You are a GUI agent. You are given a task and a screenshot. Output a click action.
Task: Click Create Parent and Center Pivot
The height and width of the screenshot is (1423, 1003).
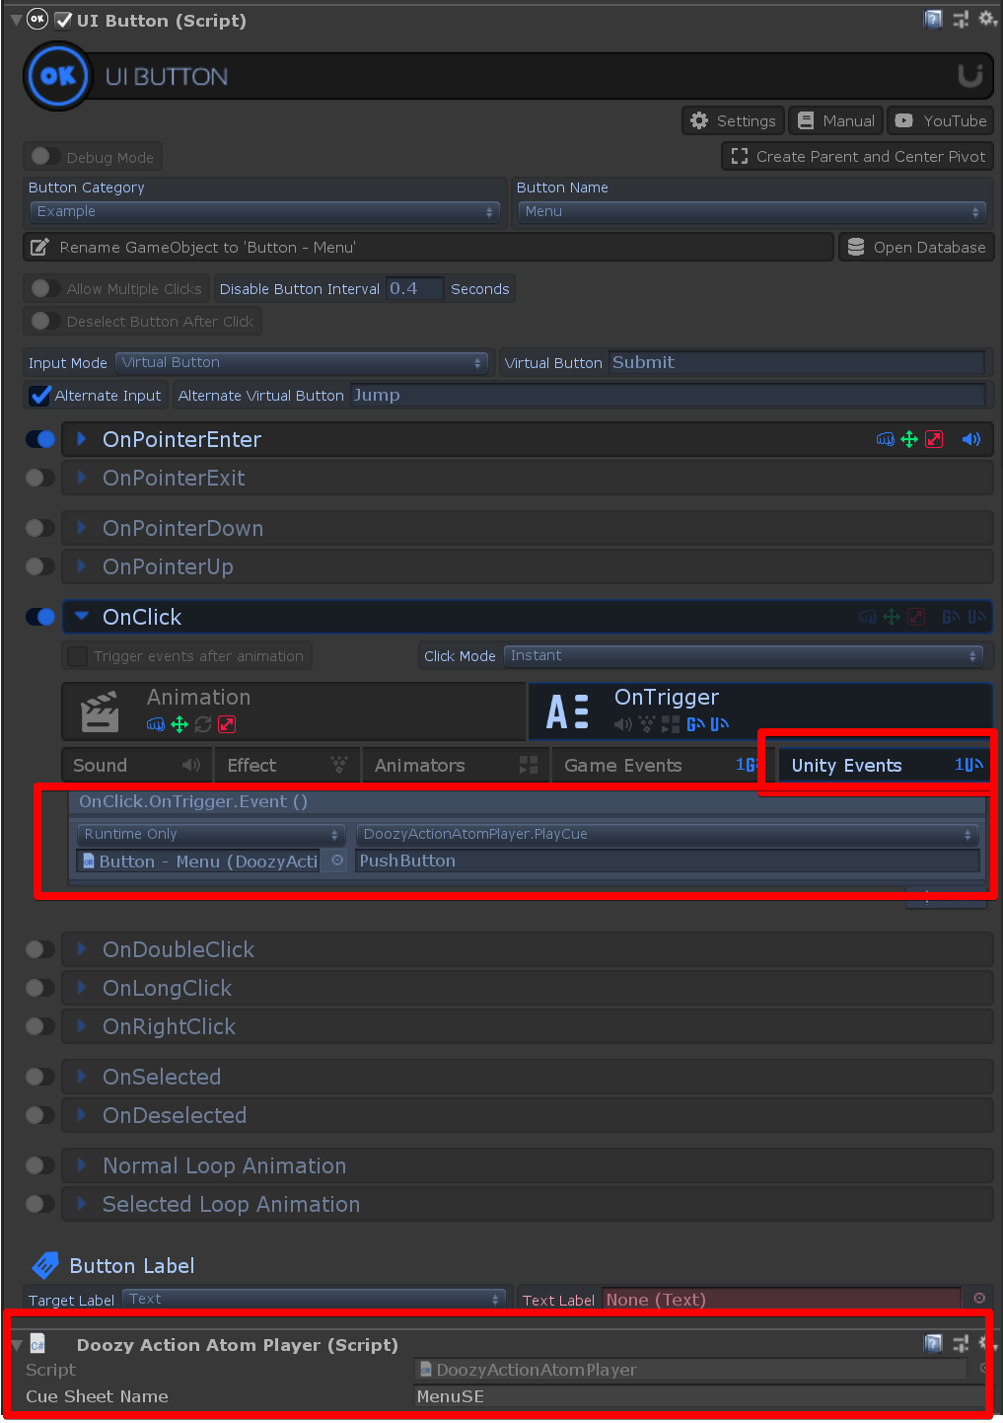click(x=858, y=157)
